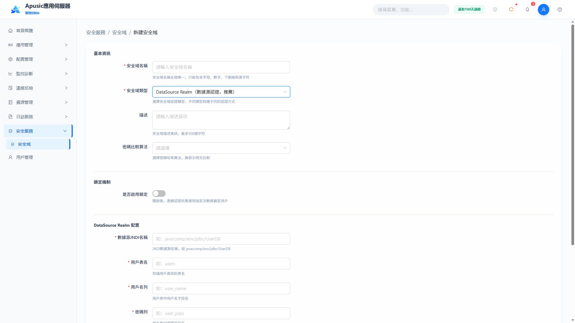Click the home icon beside 首頁概覽
575x323 pixels.
coord(10,31)
